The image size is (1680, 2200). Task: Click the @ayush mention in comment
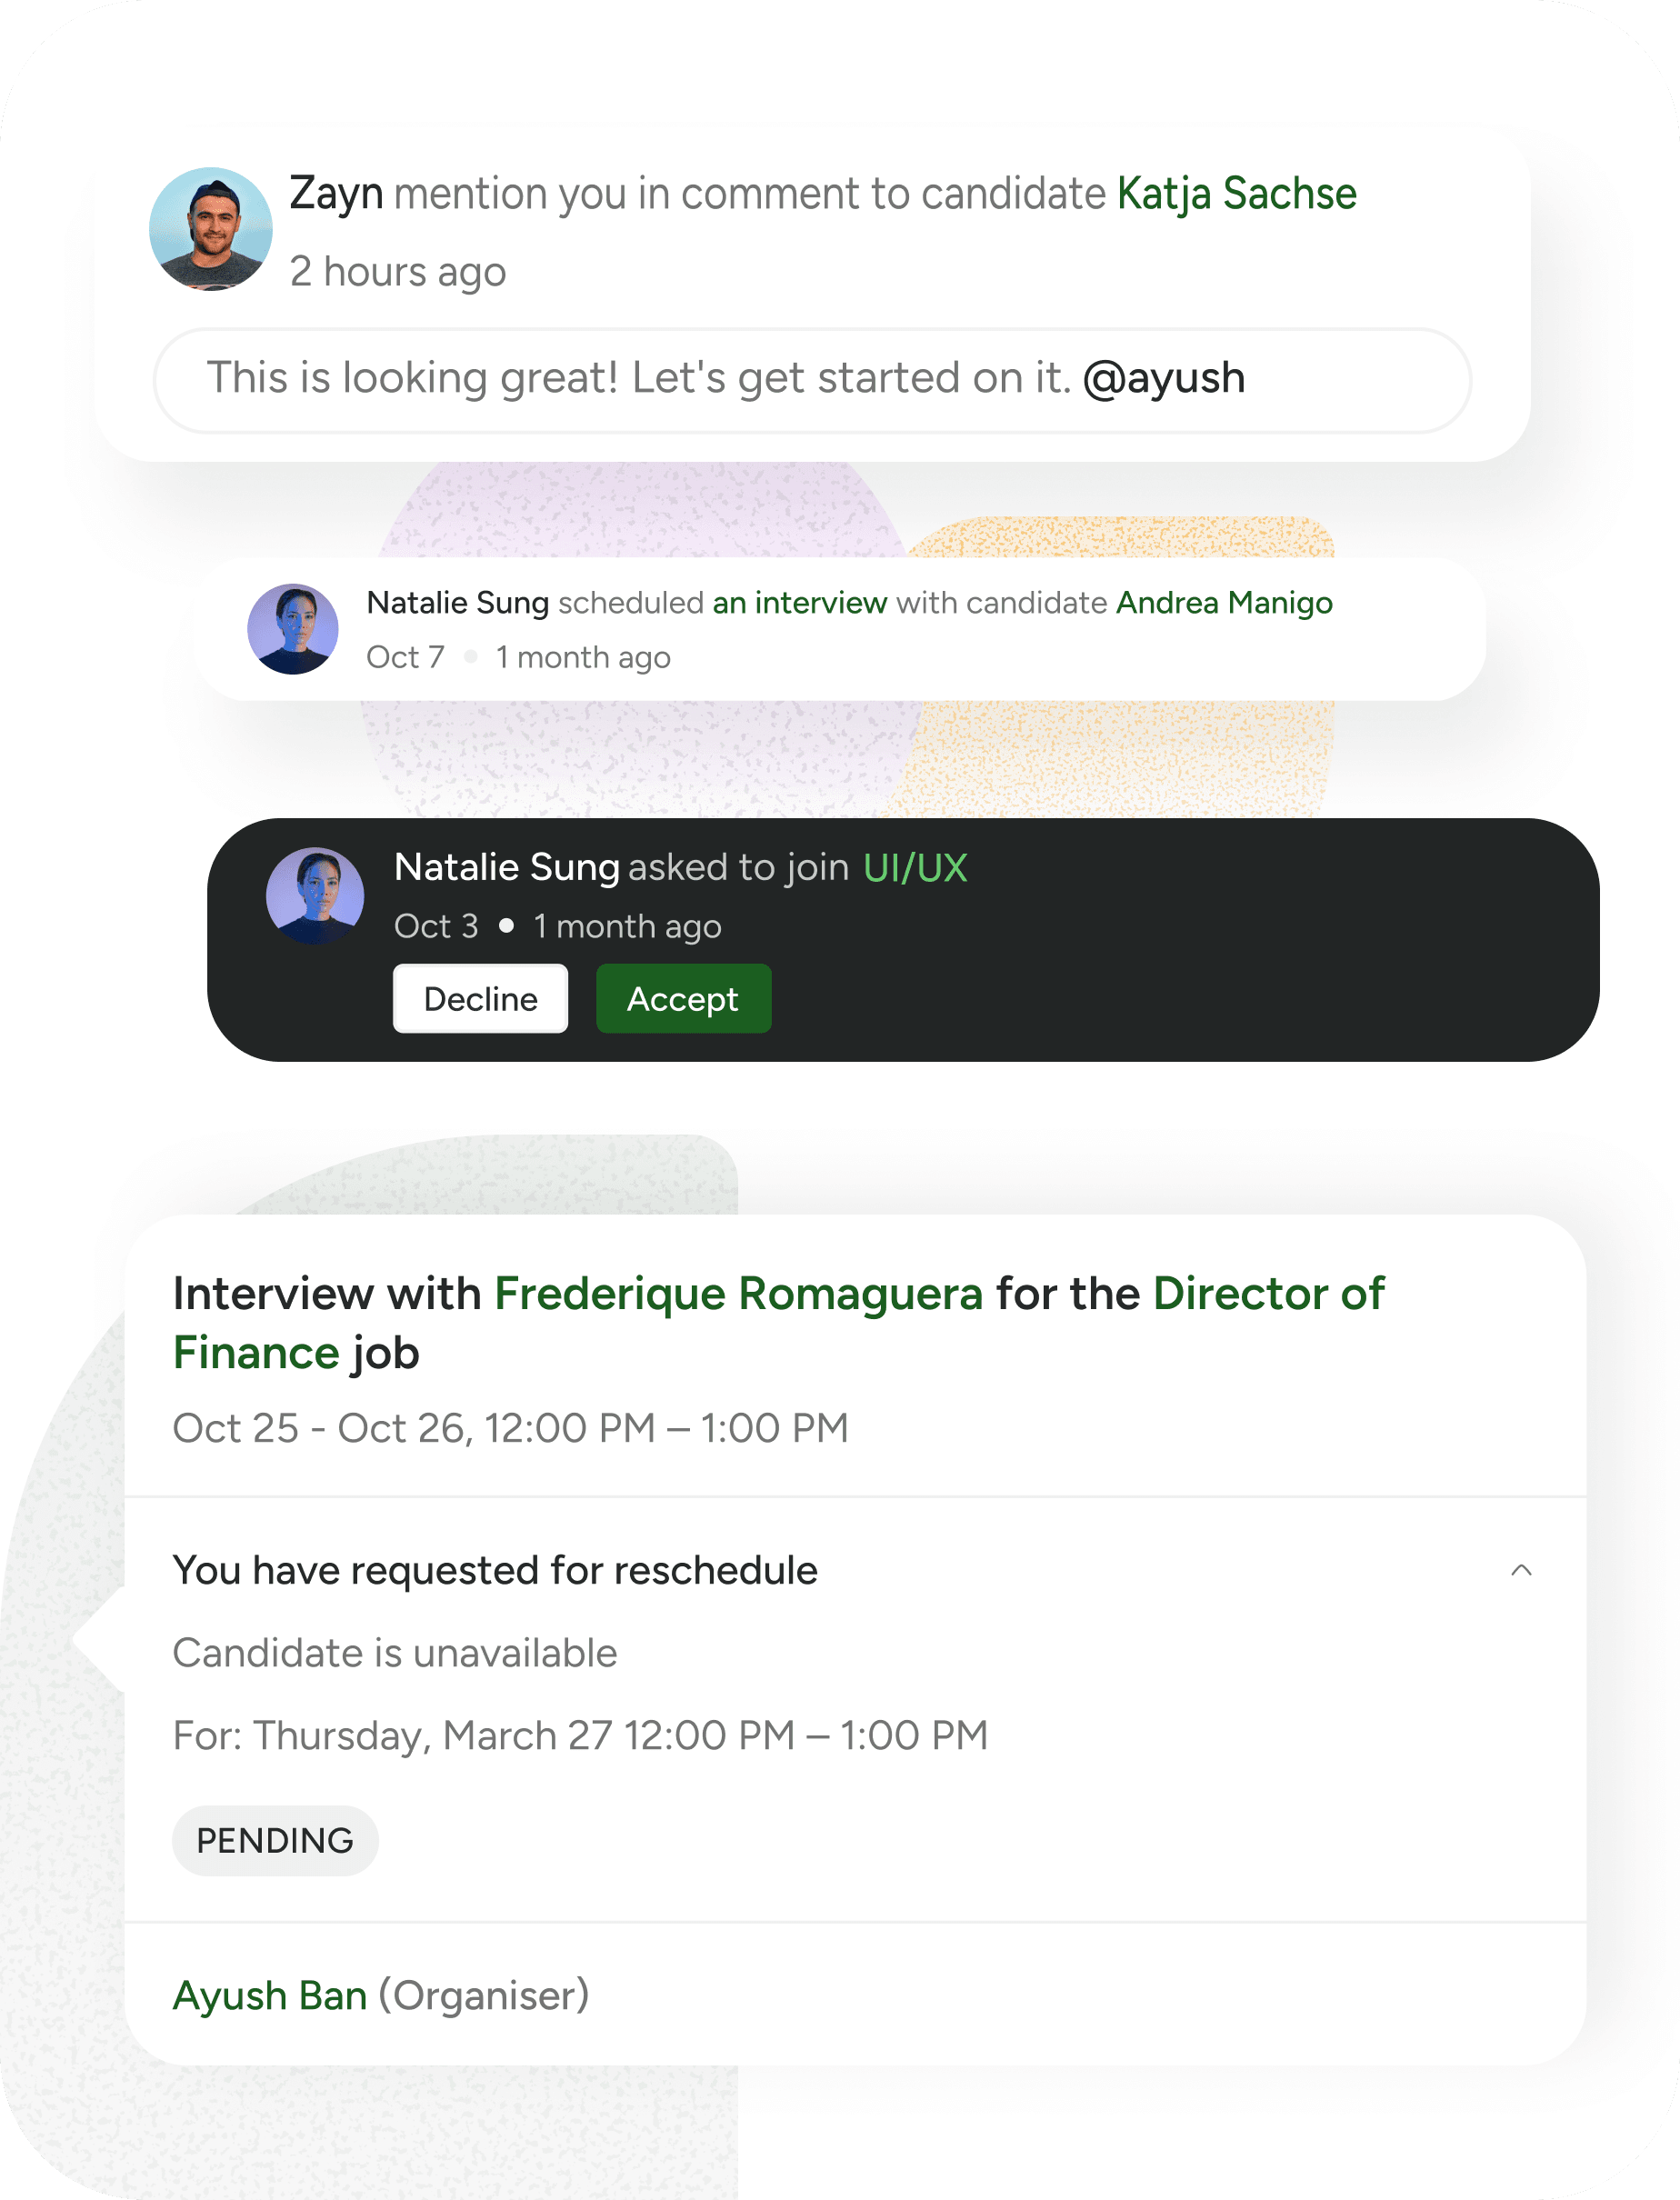point(1164,379)
